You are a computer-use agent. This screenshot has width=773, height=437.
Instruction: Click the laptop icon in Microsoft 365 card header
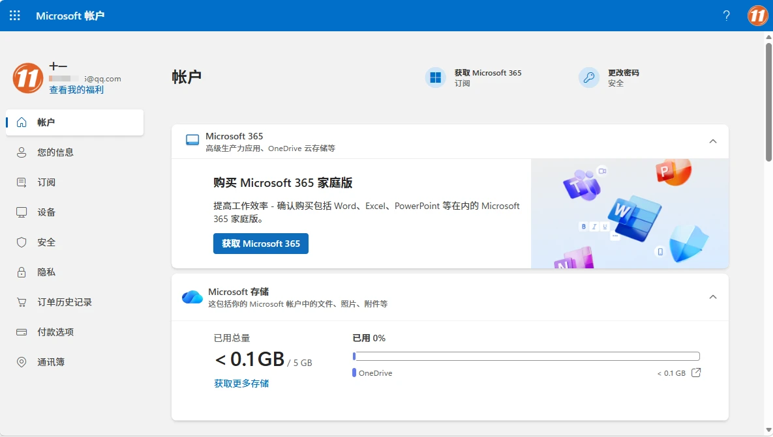click(192, 140)
